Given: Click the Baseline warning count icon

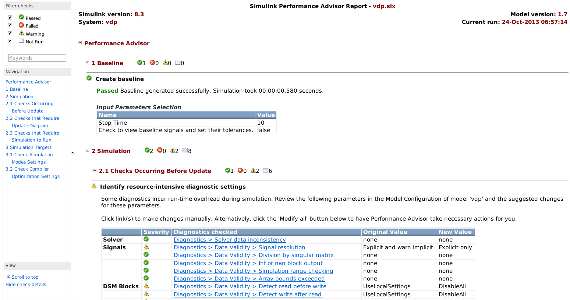Looking at the screenshot, I should 165,63.
